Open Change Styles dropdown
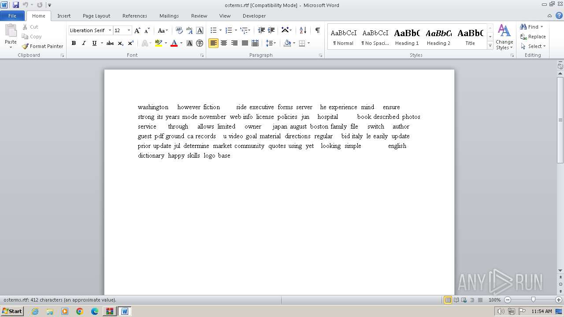Image resolution: width=564 pixels, height=317 pixels. [504, 37]
